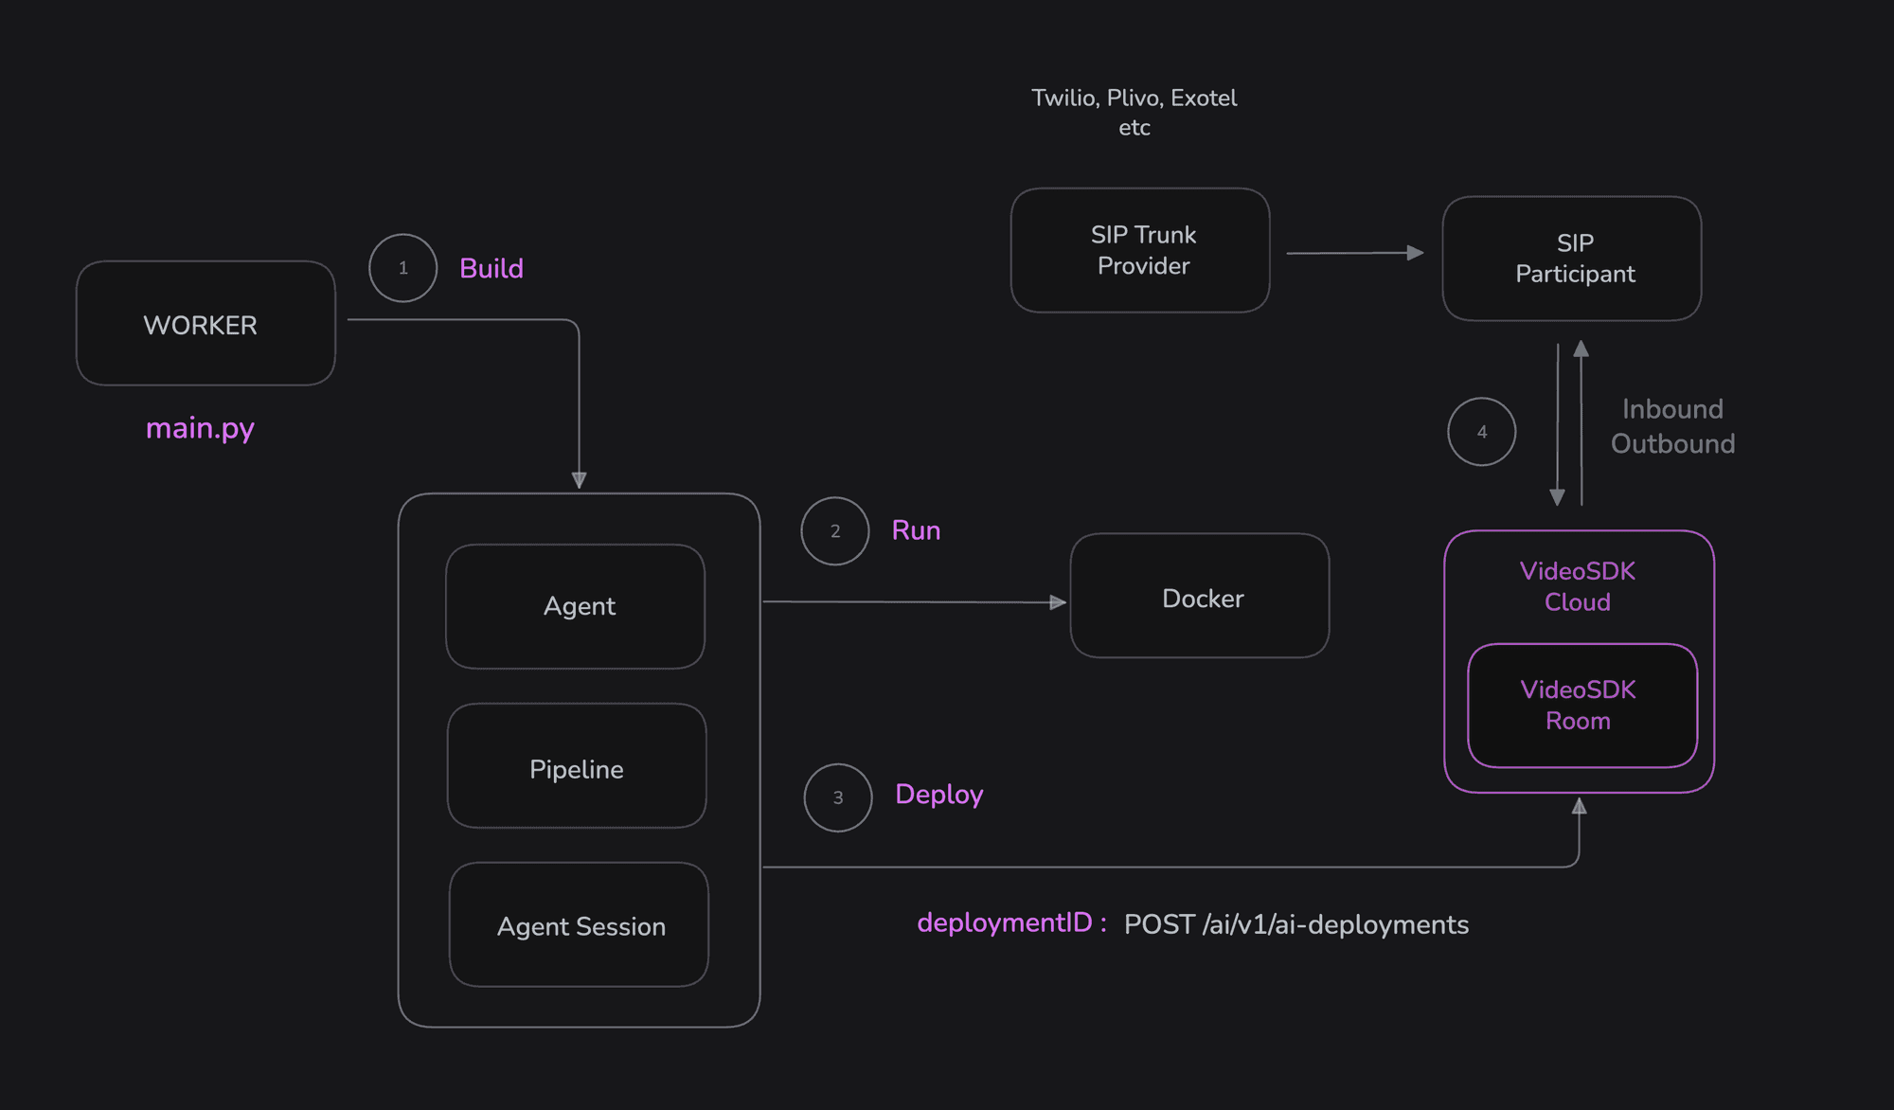
Task: Click the purple 'Deploy' step label
Action: point(939,795)
